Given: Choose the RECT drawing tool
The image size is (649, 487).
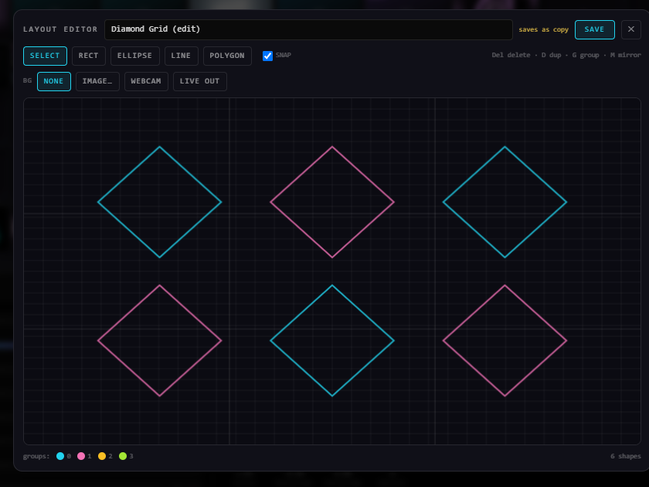Looking at the screenshot, I should pyautogui.click(x=89, y=56).
